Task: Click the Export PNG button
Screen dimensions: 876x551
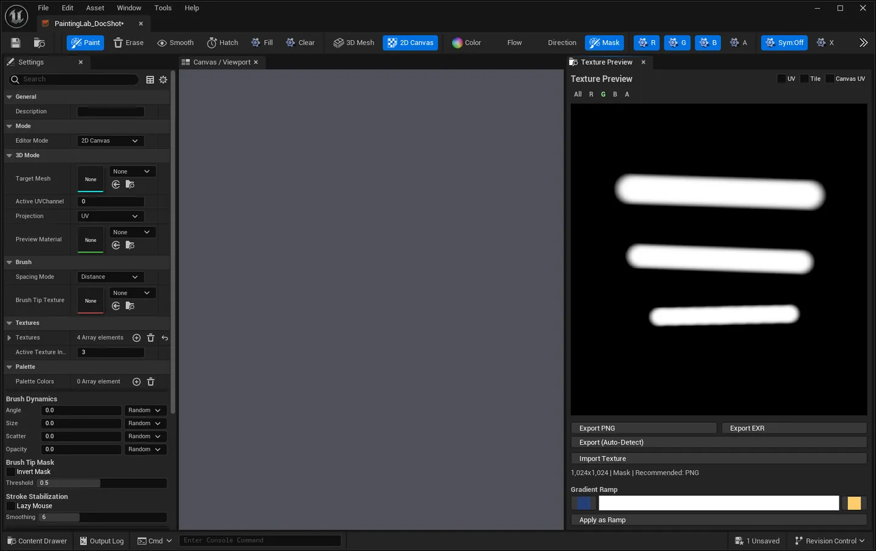Action: coord(644,428)
